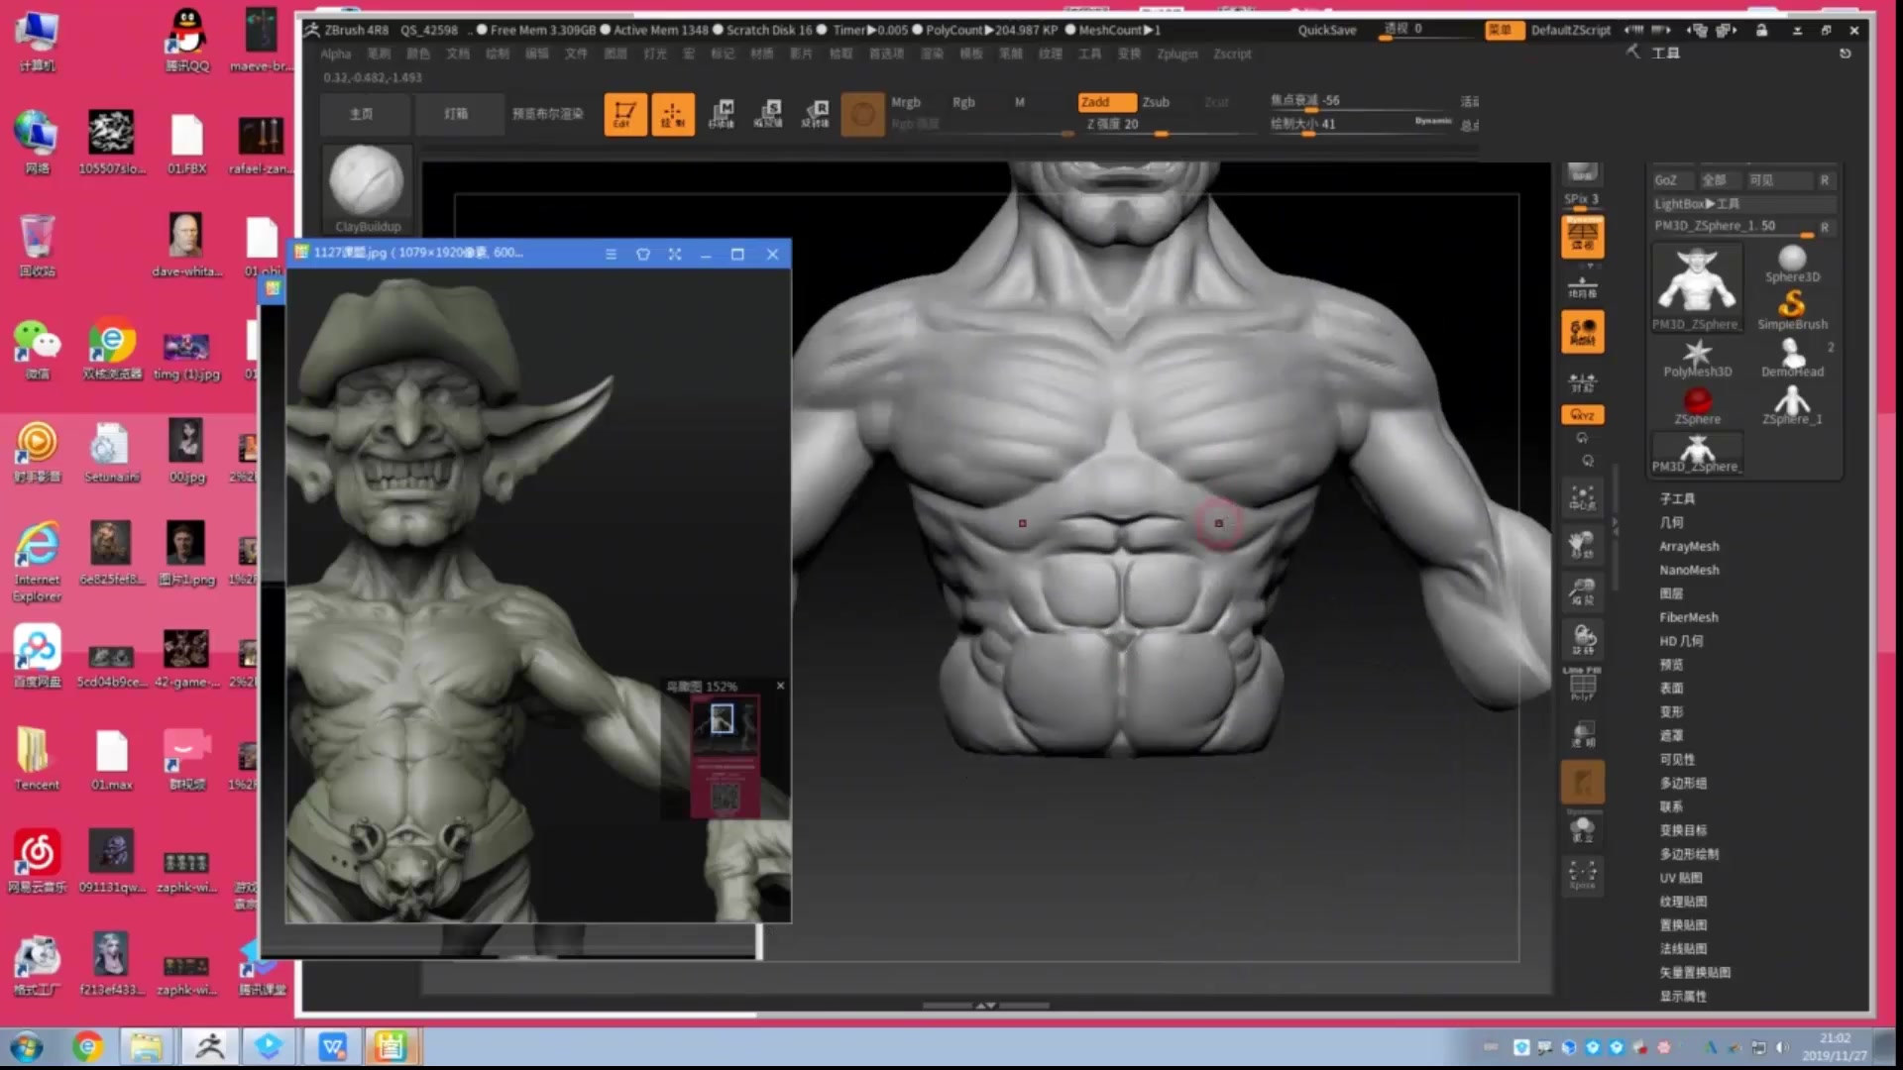This screenshot has height=1070, width=1903.
Task: Select the DemoHead tool icon
Action: [1790, 354]
